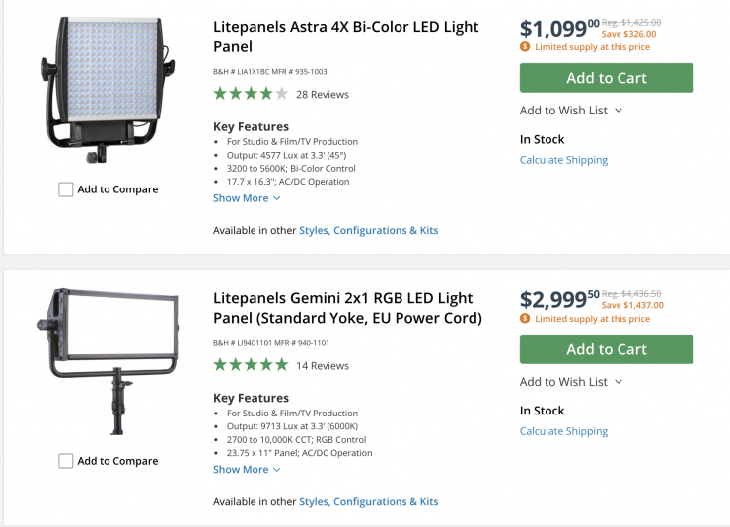Viewport: 730px width, 527px height.
Task: Expand Show More under Astra 4X features
Action: click(x=247, y=198)
